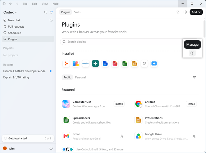
Task: Open the Computer Use plugin icon
Action: (66, 104)
